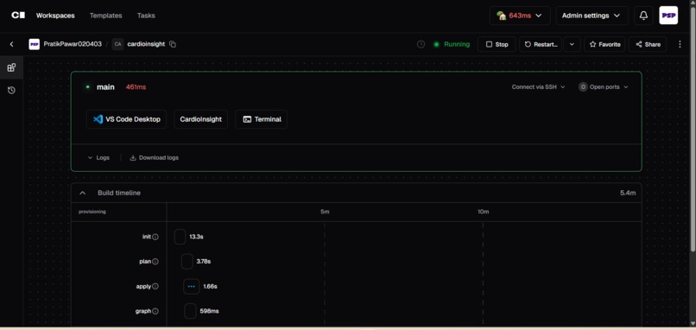Click the page vertical scrollbar
696x330 pixels.
(x=693, y=129)
